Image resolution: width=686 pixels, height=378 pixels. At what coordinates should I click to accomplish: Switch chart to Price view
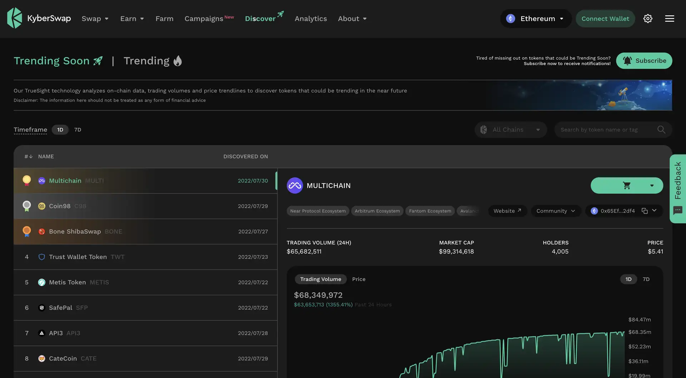point(359,279)
